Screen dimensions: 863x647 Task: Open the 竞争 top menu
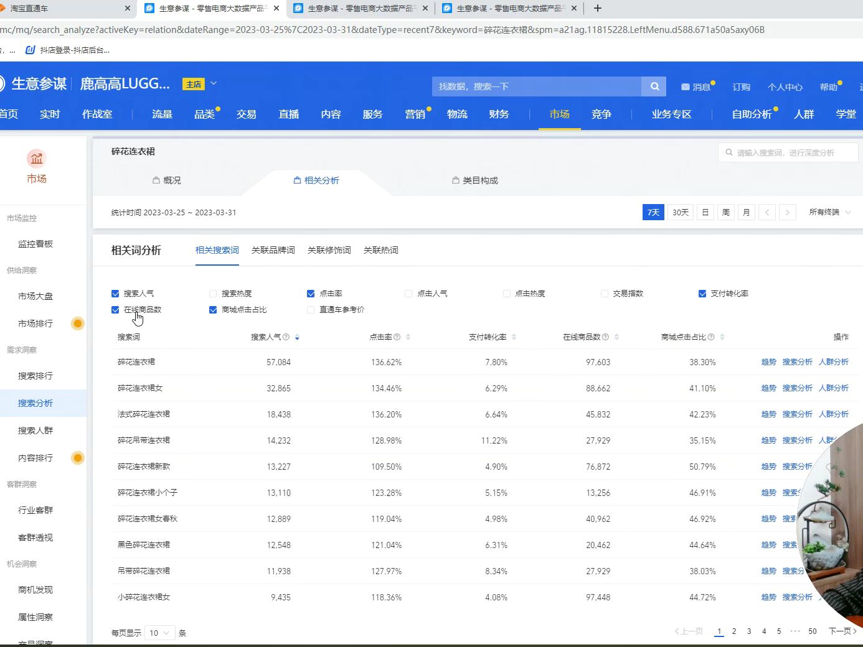pyautogui.click(x=601, y=114)
